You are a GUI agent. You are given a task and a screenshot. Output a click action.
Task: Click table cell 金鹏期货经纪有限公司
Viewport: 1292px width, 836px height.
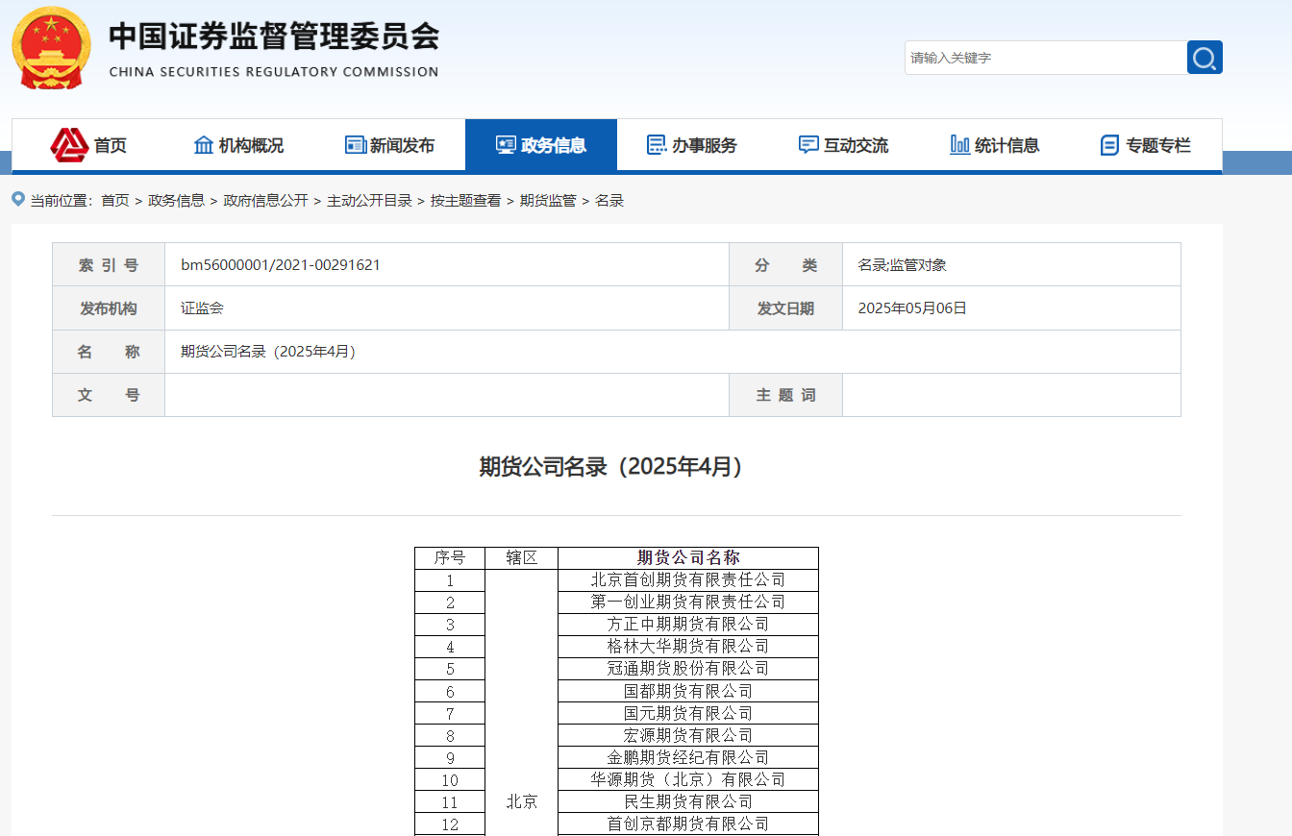688,757
